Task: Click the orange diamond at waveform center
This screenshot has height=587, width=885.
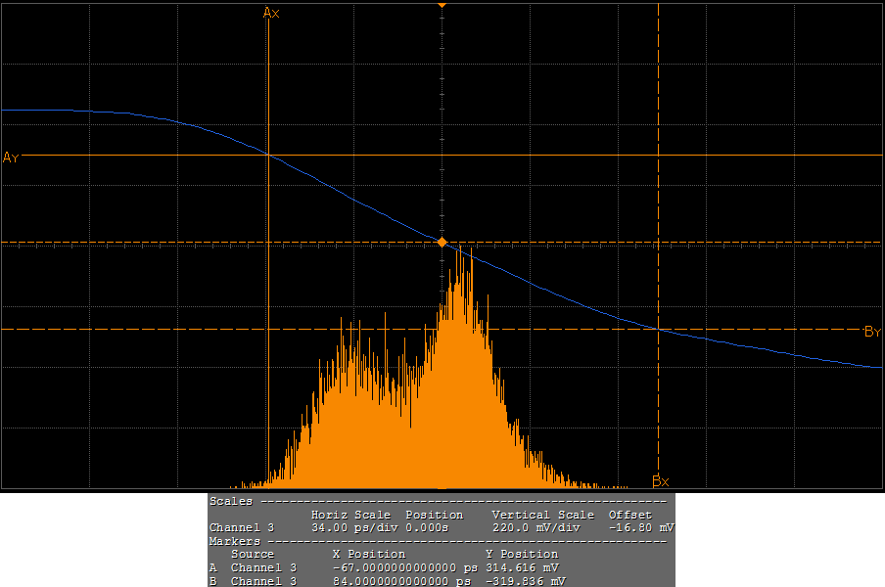Action: 442,242
